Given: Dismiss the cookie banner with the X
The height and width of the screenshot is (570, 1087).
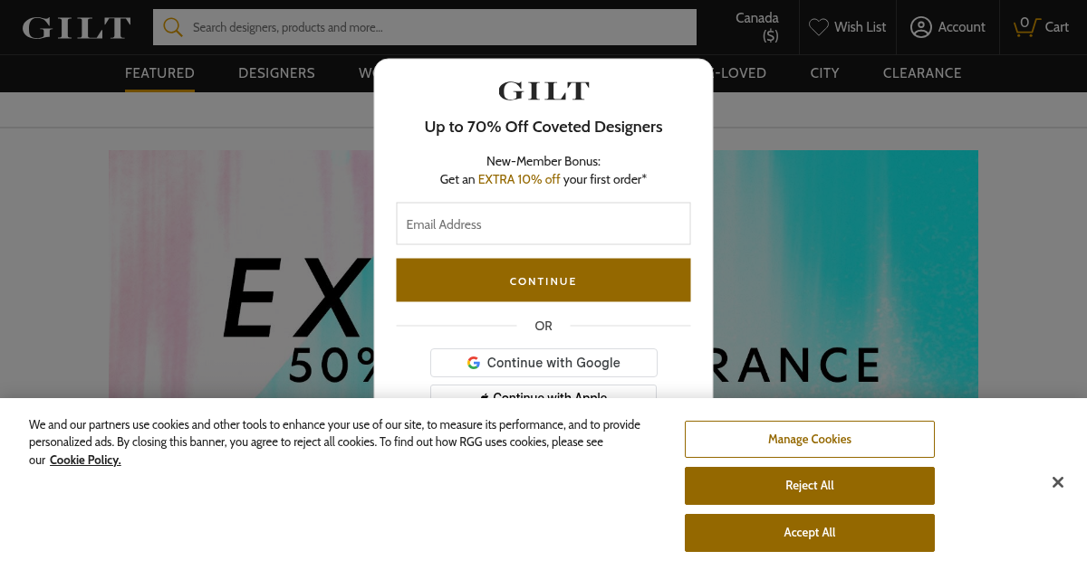Looking at the screenshot, I should [x=1057, y=482].
